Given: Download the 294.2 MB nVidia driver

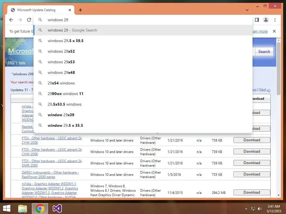Looking at the screenshot, I should 252,192.
